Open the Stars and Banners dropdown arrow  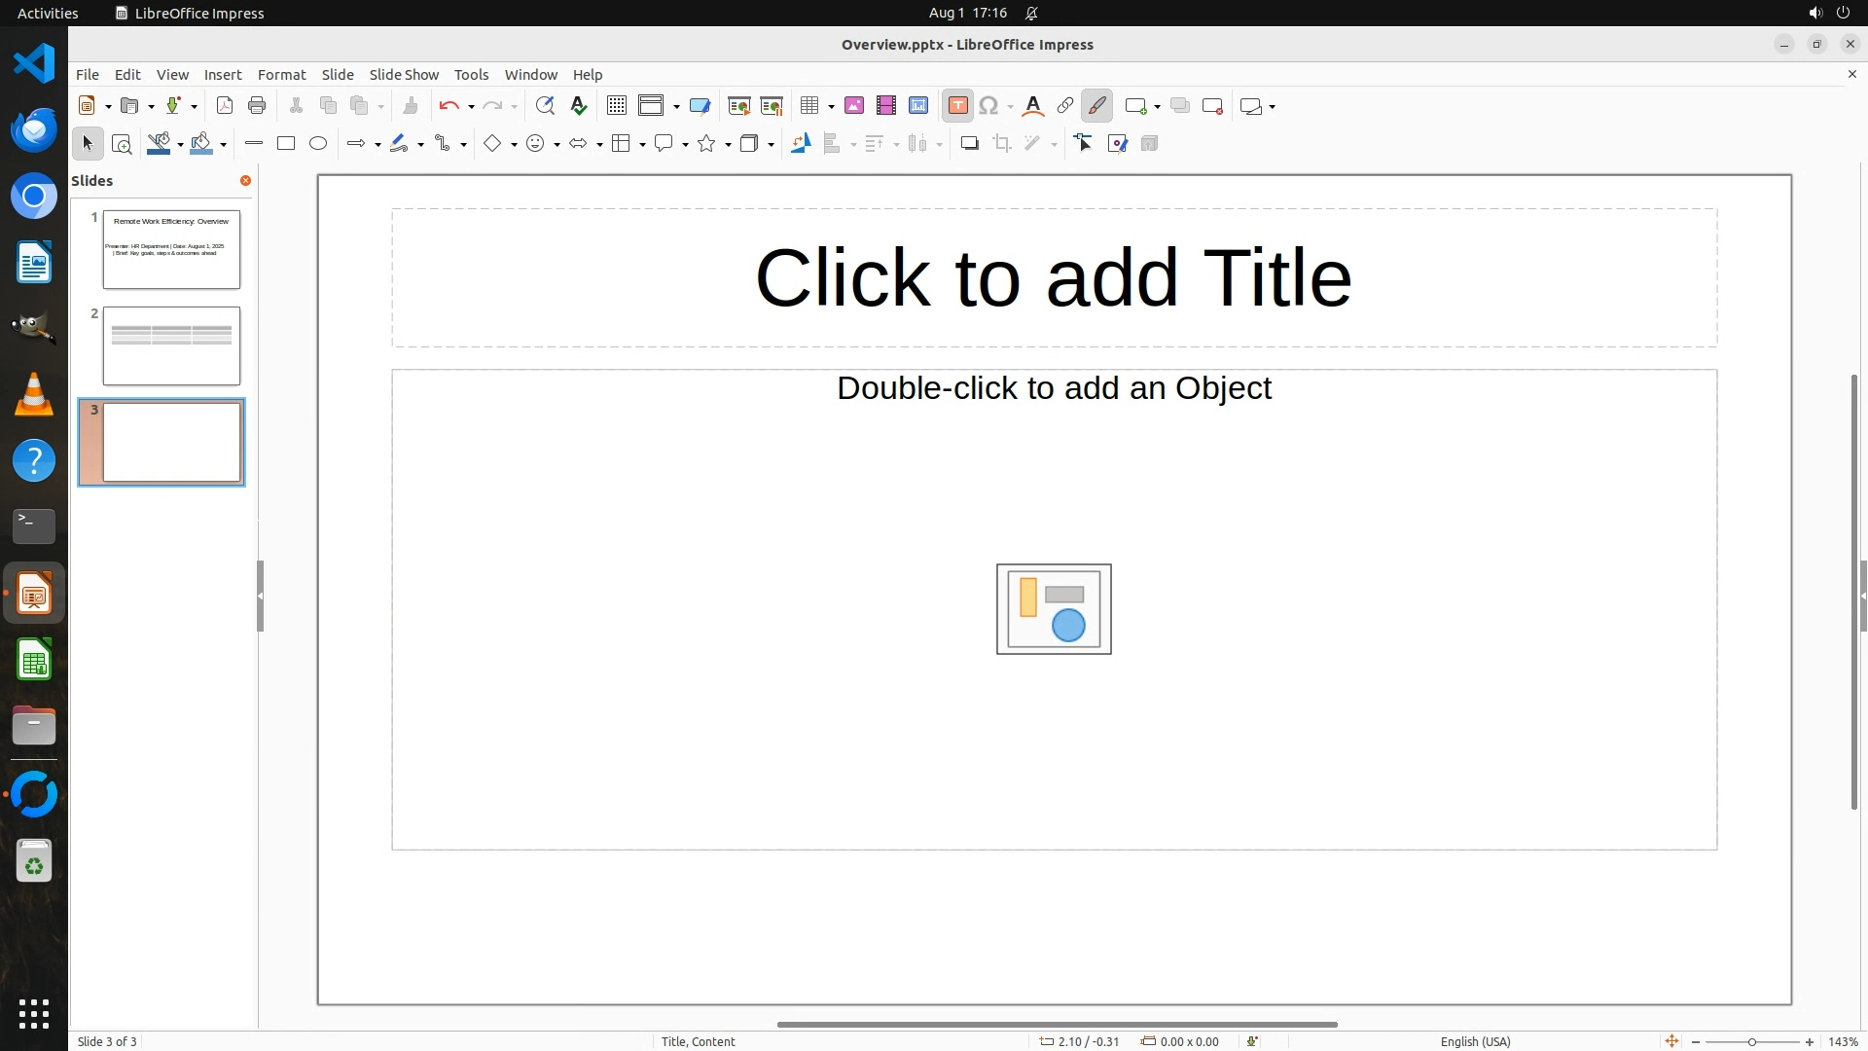pos(728,145)
